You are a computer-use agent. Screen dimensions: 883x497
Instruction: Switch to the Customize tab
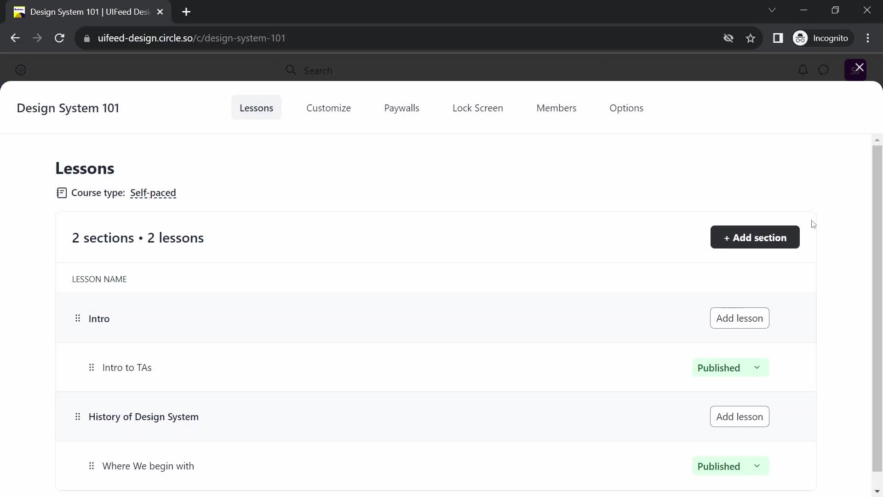tap(328, 108)
